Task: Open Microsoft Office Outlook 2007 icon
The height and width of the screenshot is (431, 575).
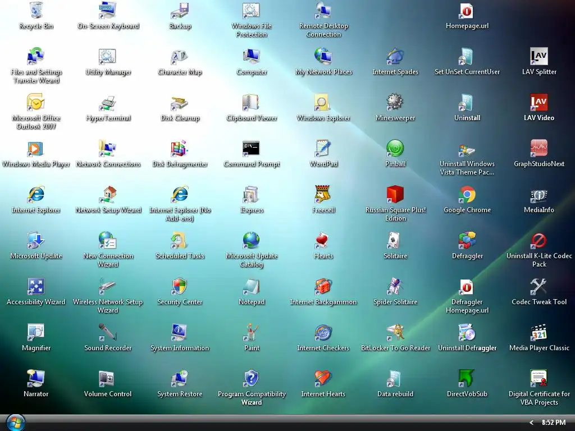Action: (x=36, y=102)
